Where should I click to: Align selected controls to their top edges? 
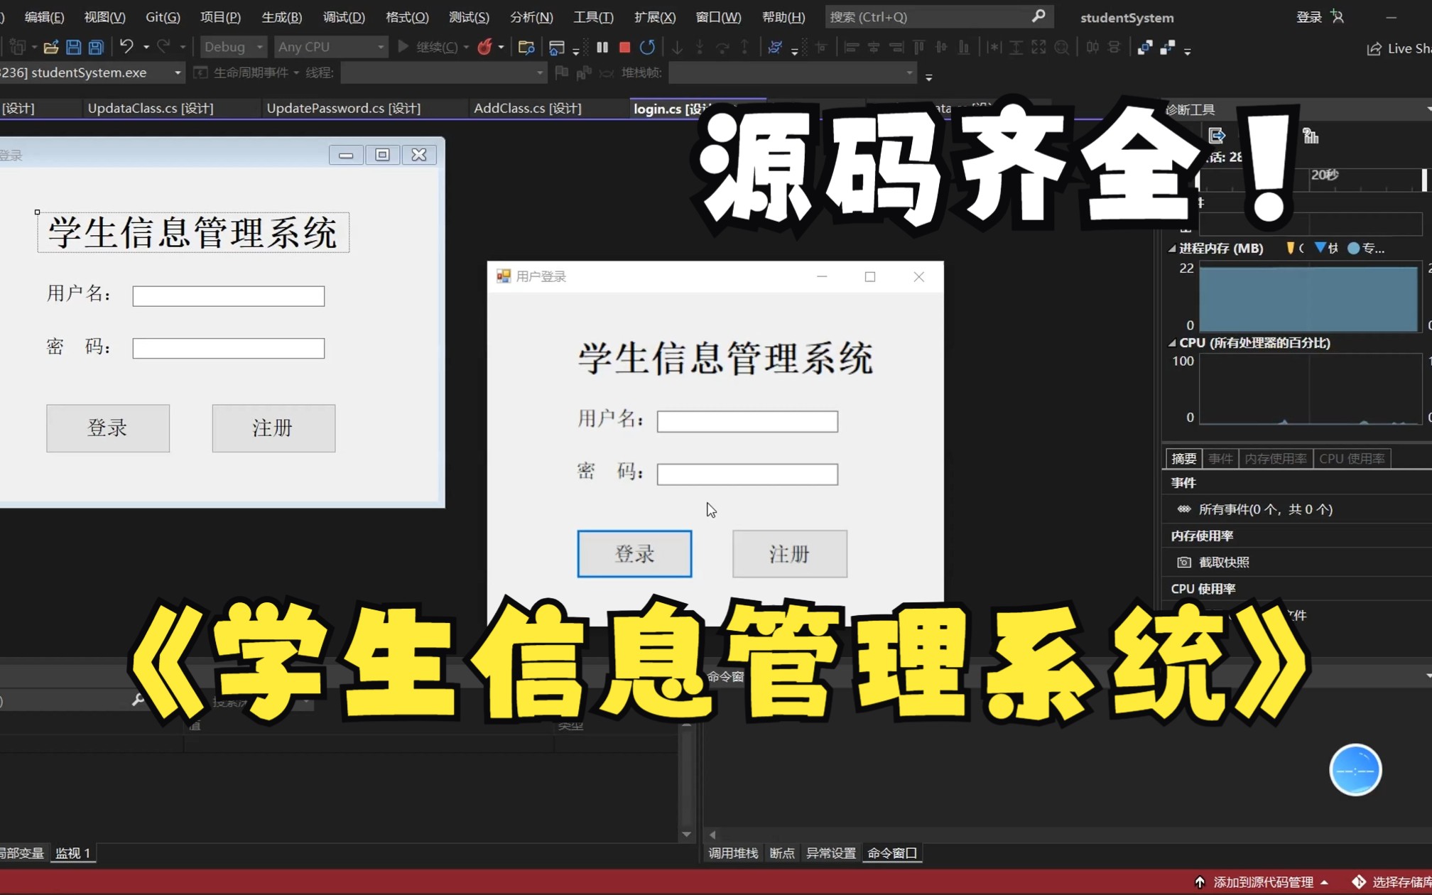pyautogui.click(x=919, y=48)
